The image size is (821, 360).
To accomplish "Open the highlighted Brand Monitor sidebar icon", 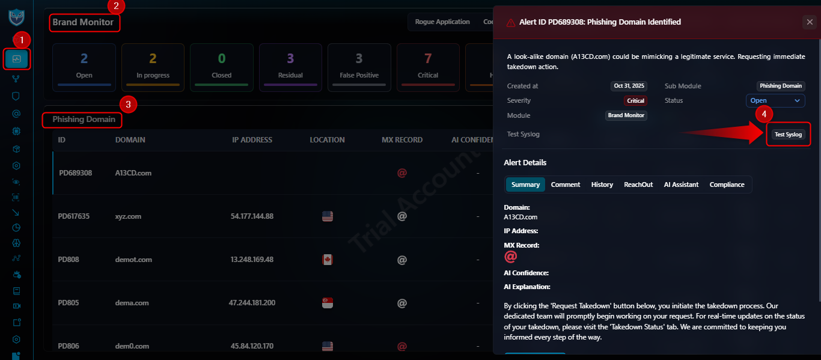I will pos(16,59).
